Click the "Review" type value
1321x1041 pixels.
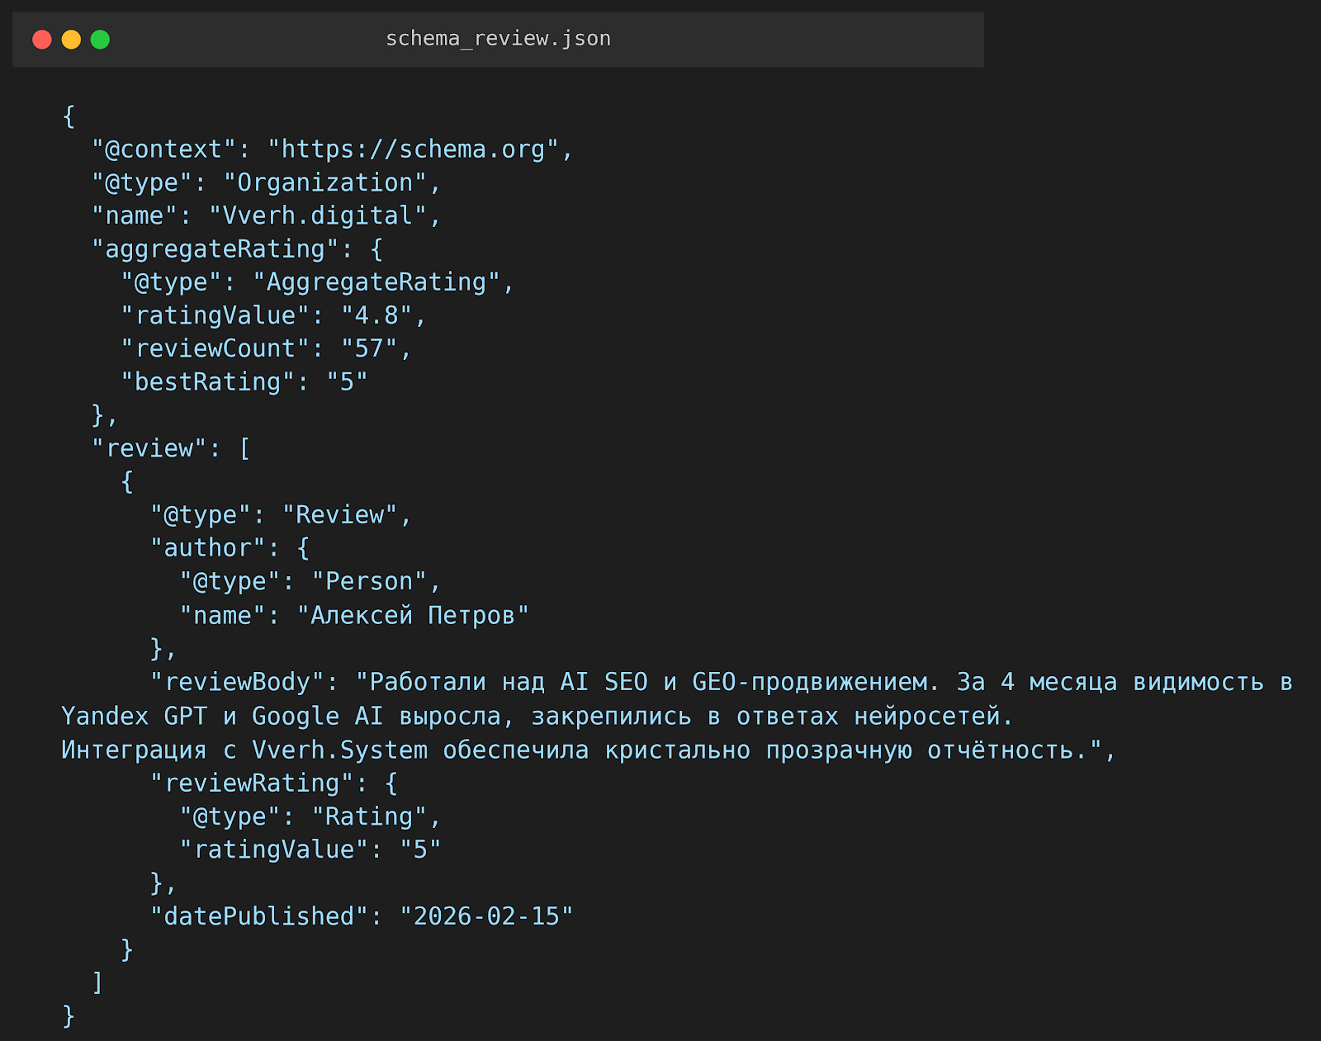click(339, 515)
